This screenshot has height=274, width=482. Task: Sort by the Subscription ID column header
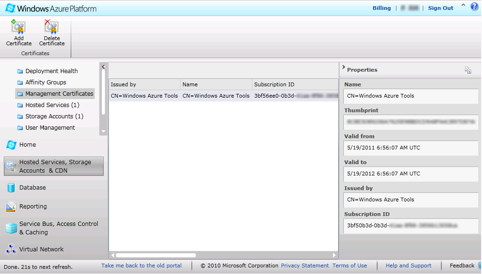click(x=295, y=84)
